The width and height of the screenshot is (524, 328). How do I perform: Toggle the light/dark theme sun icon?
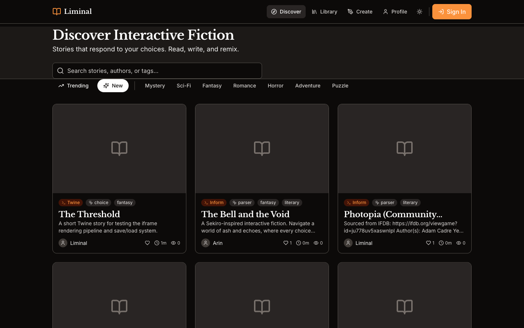tap(420, 12)
